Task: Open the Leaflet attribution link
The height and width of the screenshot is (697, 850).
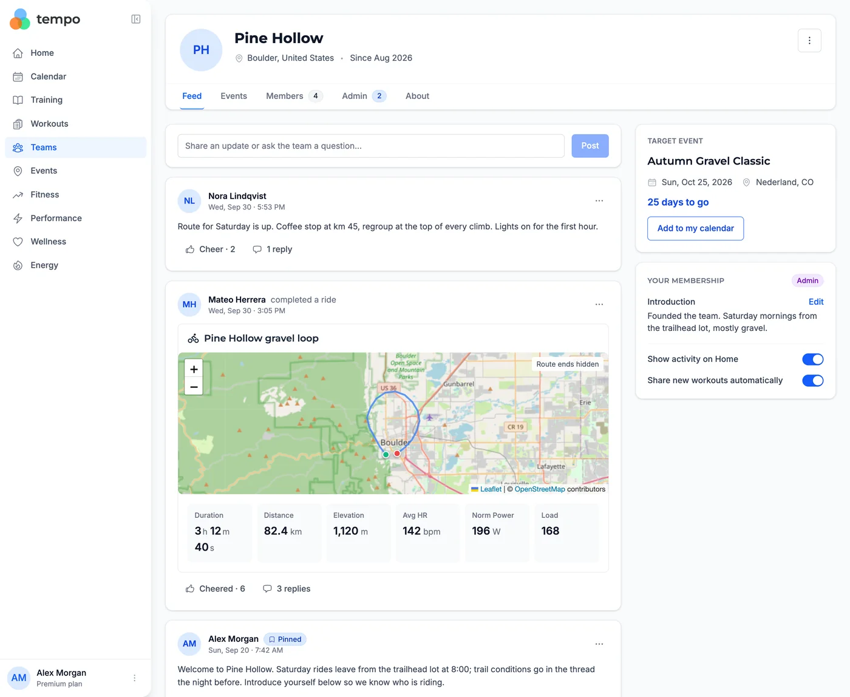Action: point(491,489)
